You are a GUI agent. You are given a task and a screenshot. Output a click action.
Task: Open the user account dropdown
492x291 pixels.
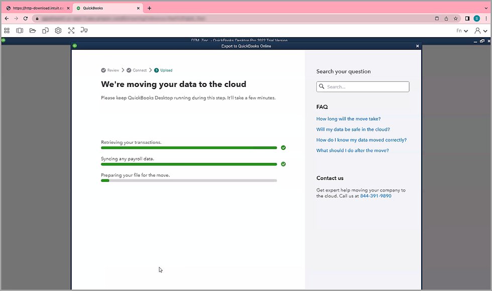click(480, 31)
